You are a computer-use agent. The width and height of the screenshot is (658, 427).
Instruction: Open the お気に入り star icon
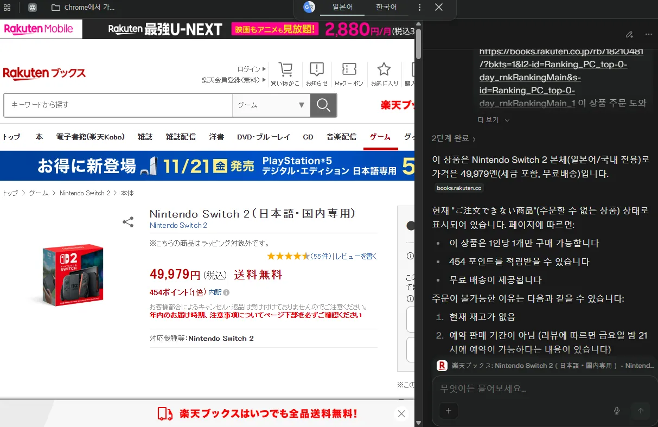pos(384,74)
